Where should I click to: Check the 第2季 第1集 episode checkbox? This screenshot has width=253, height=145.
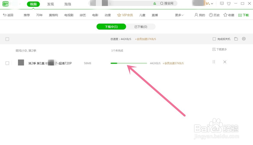pos(7,63)
